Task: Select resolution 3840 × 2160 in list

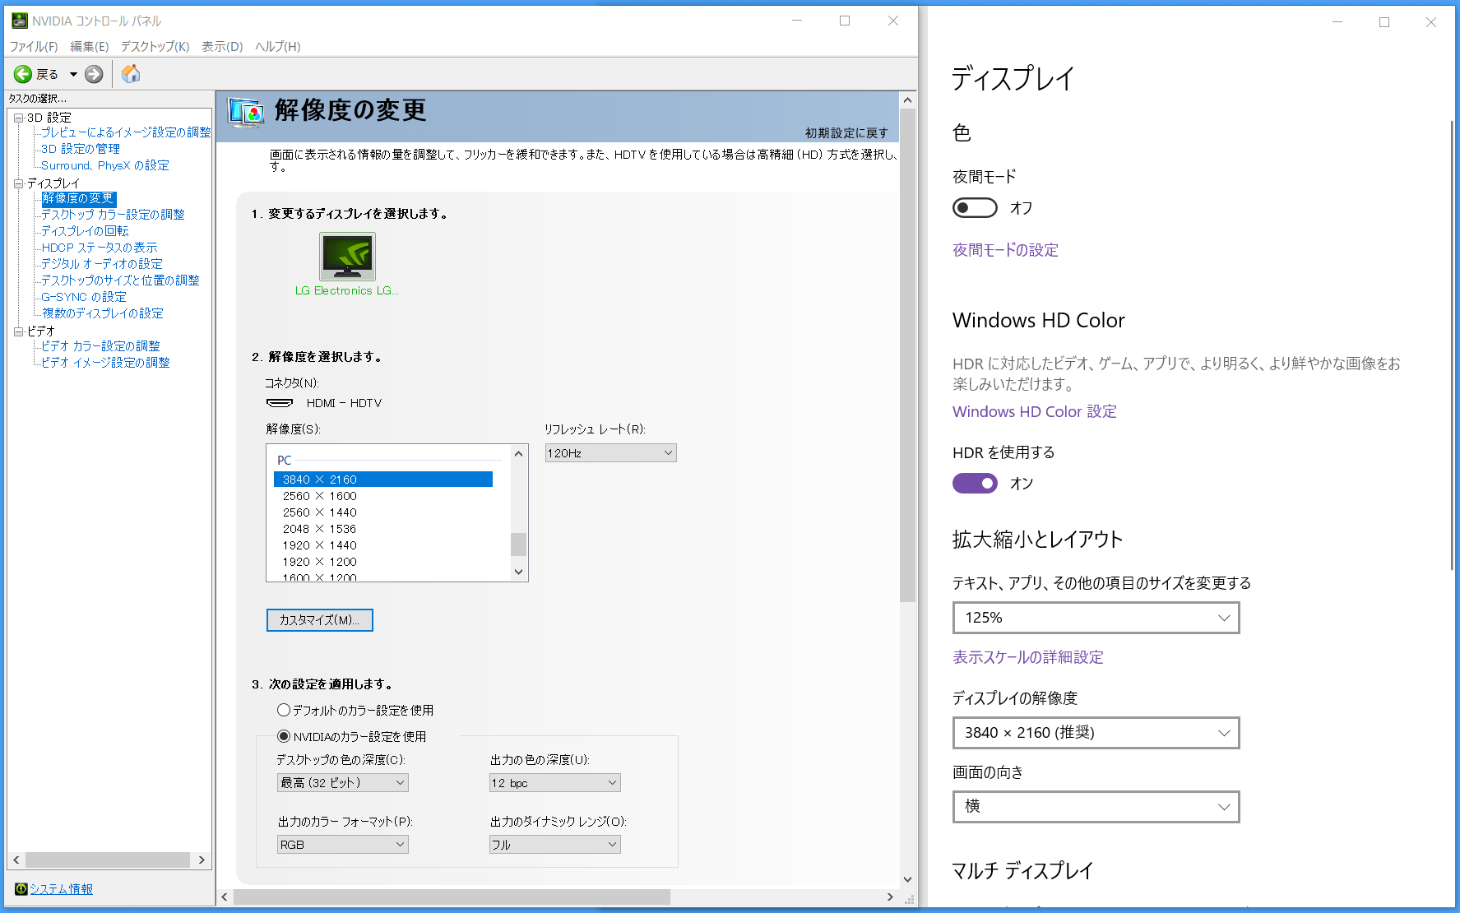Action: coord(383,480)
